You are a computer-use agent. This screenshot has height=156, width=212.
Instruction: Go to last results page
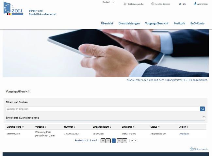[x=124, y=140]
